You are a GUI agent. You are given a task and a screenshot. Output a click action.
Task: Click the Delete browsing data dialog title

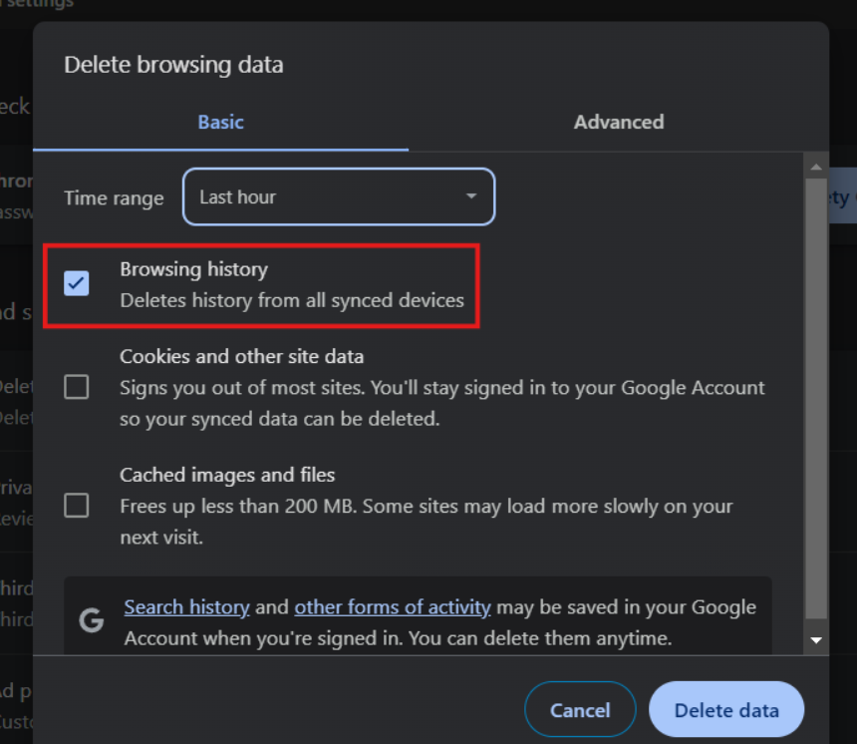coord(173,66)
